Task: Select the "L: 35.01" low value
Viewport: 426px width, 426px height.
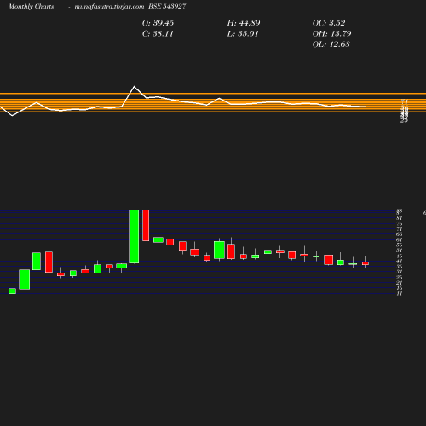Action: point(243,34)
